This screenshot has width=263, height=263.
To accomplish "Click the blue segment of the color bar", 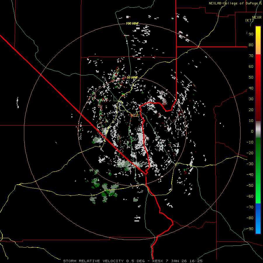I will coord(258,219).
